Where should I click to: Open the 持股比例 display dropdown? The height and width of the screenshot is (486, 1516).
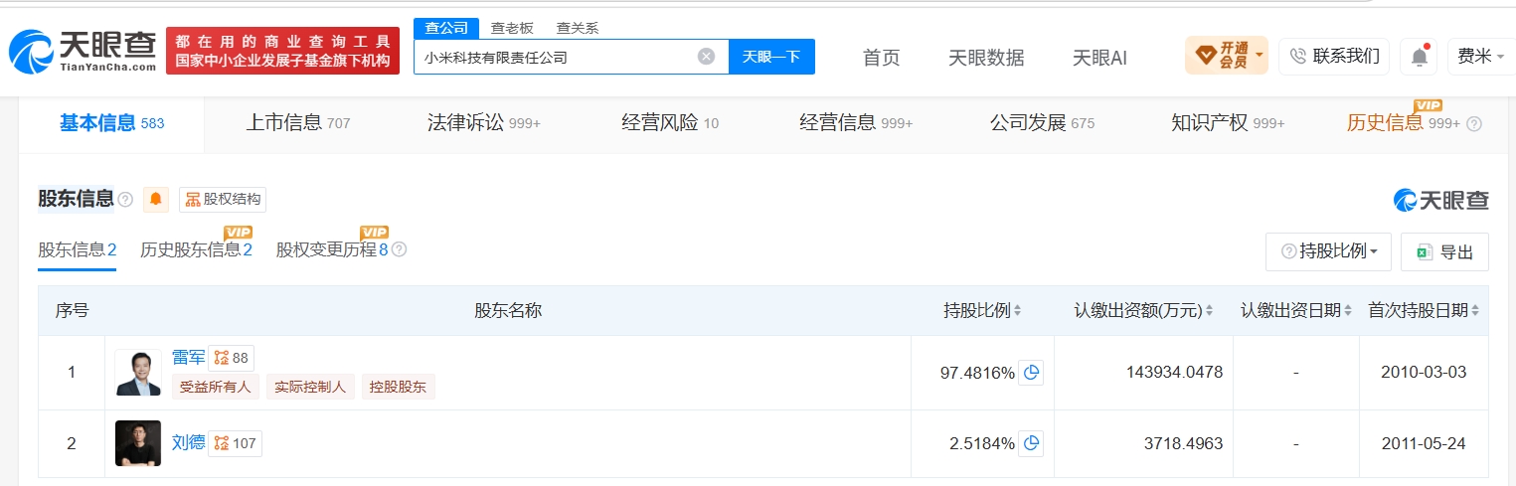pyautogui.click(x=1328, y=252)
